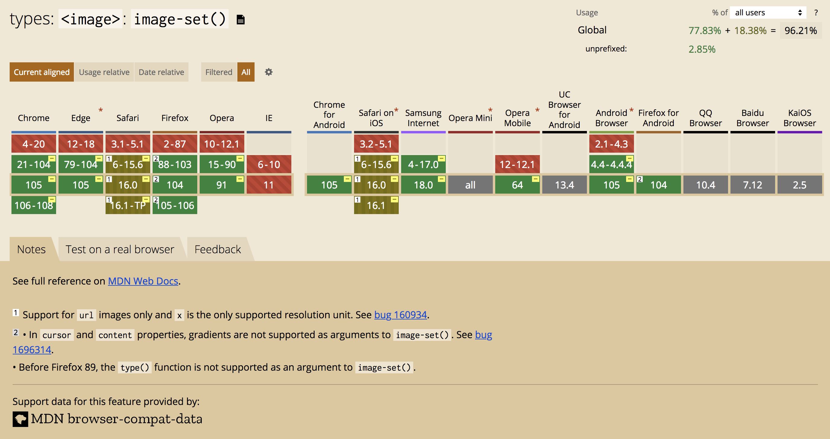Show Filtered browser list
The width and height of the screenshot is (830, 439).
(218, 72)
